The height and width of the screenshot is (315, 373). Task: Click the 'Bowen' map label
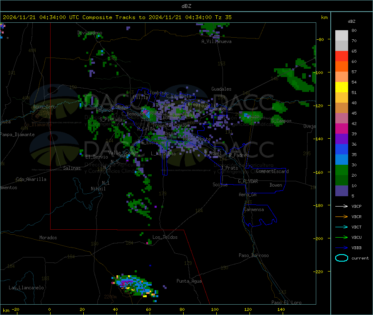(x=276, y=185)
